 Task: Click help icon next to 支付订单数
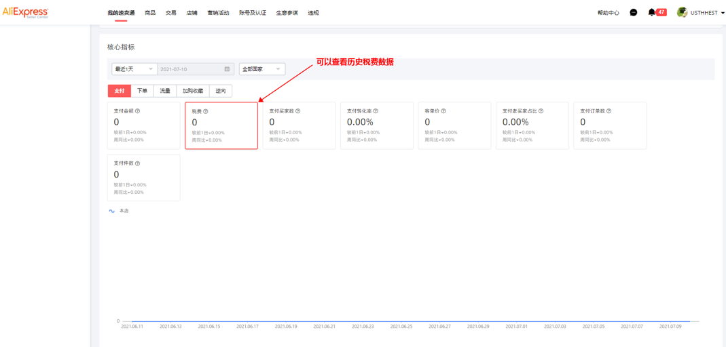click(609, 111)
